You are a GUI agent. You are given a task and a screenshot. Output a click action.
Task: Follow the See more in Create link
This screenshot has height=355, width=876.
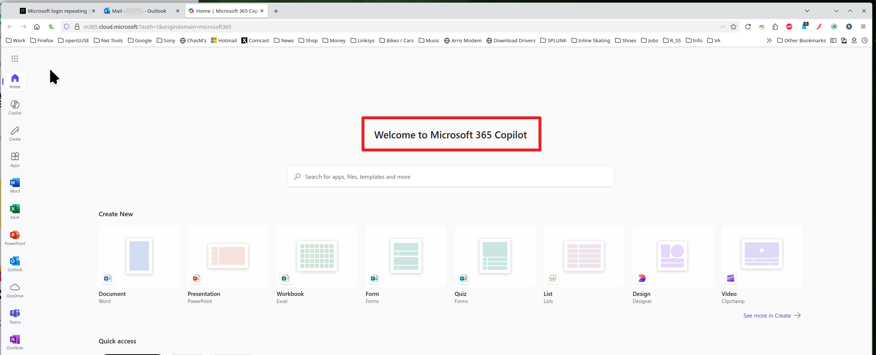tap(772, 315)
